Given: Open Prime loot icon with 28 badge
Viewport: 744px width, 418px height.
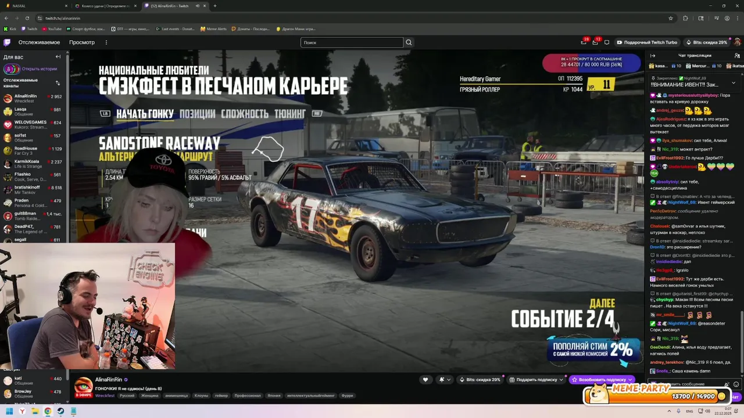Looking at the screenshot, I should [x=584, y=42].
